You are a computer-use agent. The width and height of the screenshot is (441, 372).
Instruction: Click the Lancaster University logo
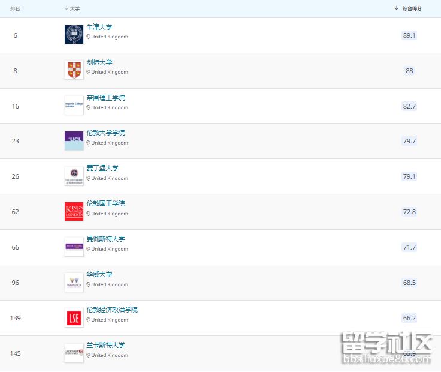click(74, 353)
